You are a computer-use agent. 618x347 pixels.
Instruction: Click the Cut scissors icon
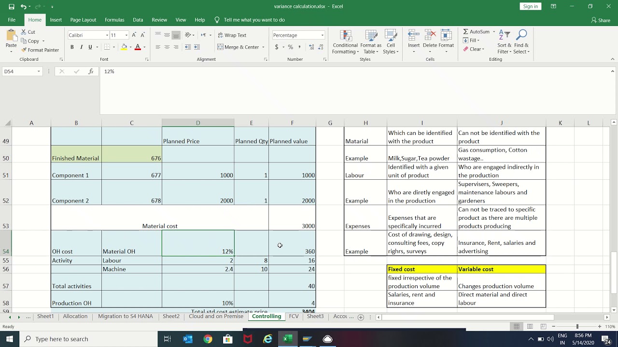[x=24, y=32]
